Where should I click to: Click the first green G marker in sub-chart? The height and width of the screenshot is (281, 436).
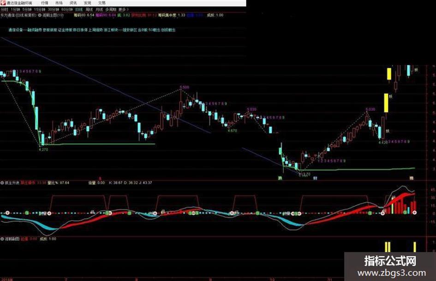pyautogui.click(x=27, y=213)
